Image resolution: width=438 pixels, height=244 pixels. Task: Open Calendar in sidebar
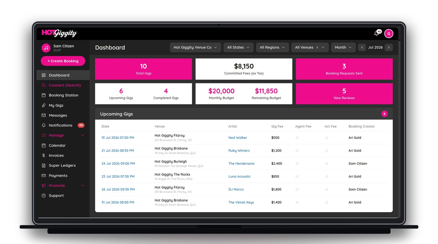point(63,145)
